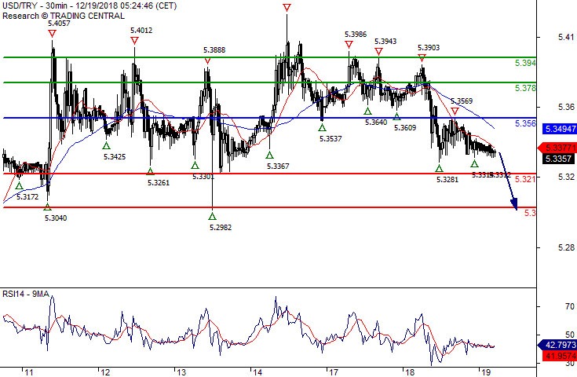Click the 5.3281 low price label
Image resolution: width=577 pixels, height=377 pixels.
pos(447,180)
